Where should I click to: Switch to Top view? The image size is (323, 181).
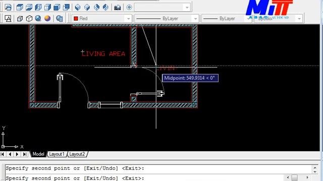pos(20,8)
